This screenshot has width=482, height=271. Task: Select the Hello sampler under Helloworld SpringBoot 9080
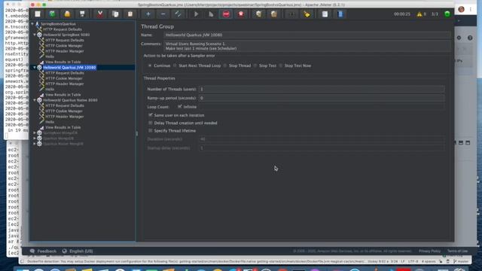tap(50, 56)
